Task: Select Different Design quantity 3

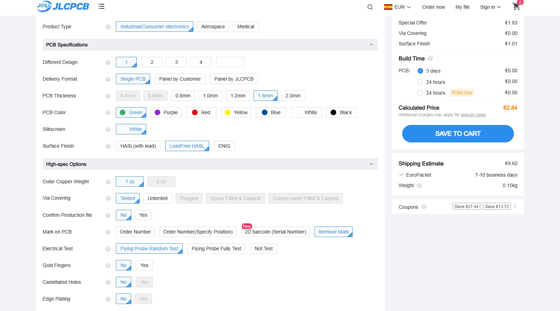Action: (x=176, y=62)
